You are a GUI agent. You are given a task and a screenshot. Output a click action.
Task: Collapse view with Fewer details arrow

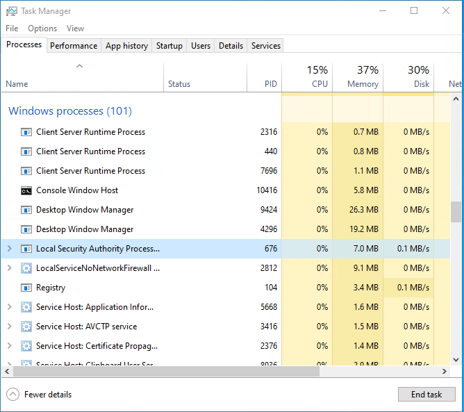coord(13,395)
